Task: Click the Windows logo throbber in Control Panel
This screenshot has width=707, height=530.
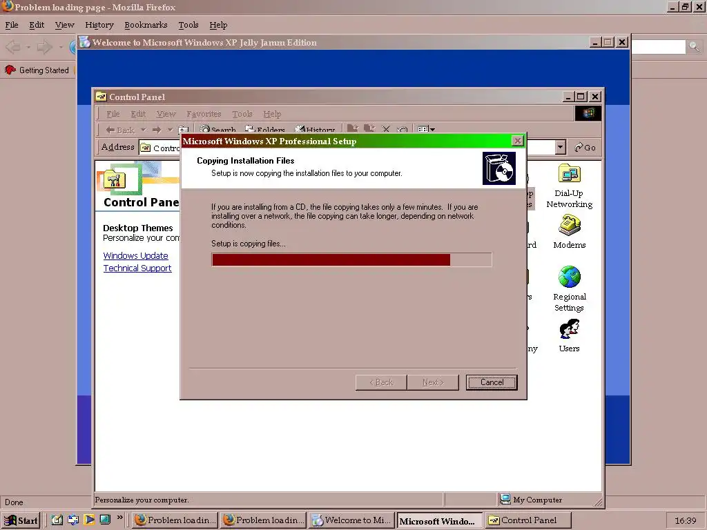Action: 588,113
